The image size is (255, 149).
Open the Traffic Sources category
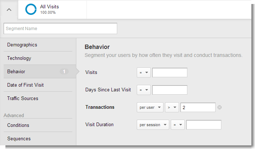pos(22,99)
